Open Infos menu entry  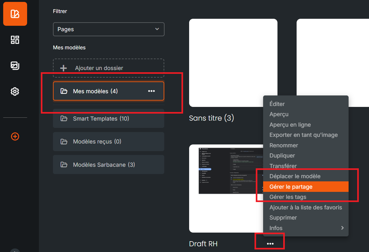pos(306,228)
